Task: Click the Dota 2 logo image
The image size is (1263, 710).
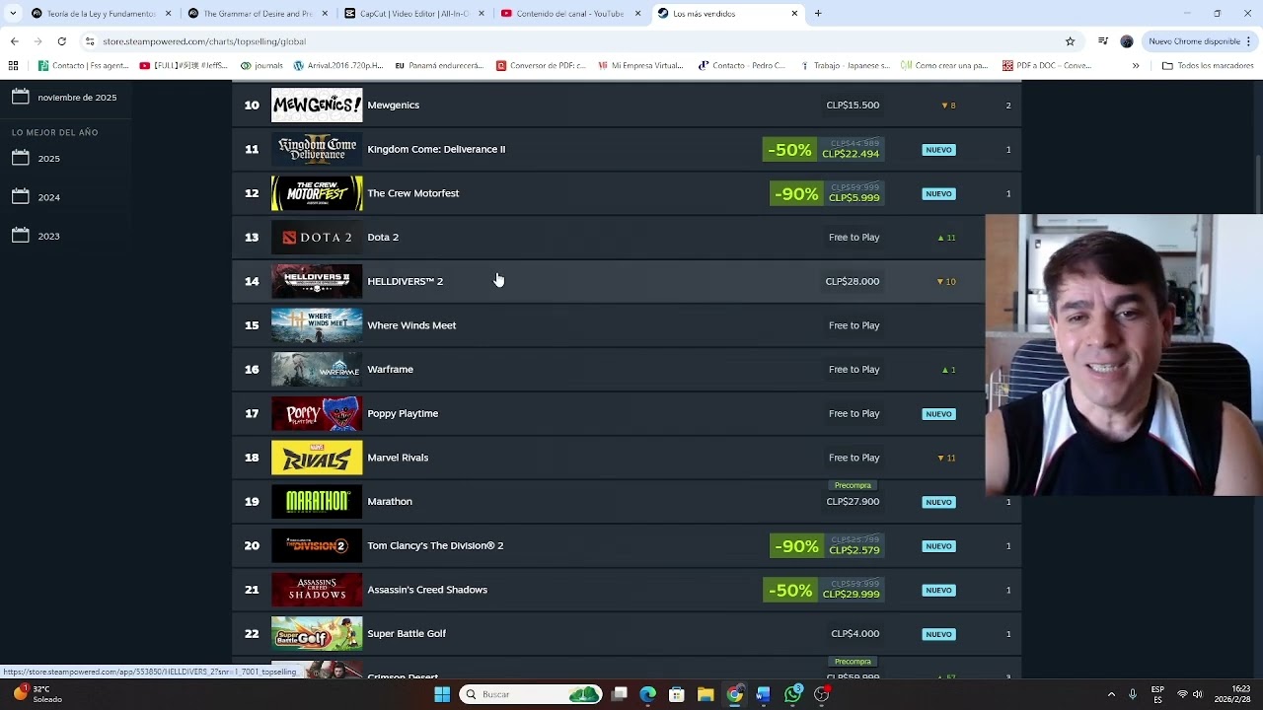Action: click(317, 237)
